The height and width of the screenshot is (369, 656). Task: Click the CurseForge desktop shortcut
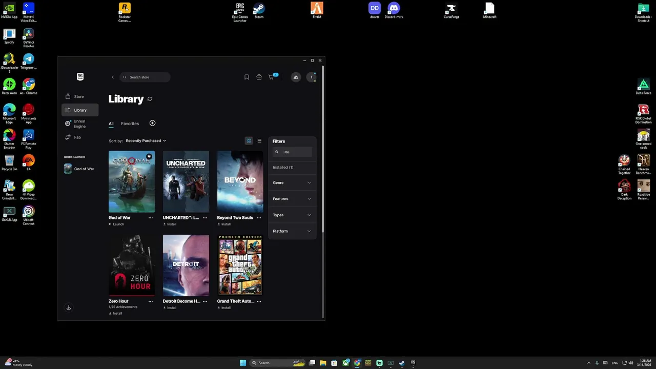click(451, 11)
